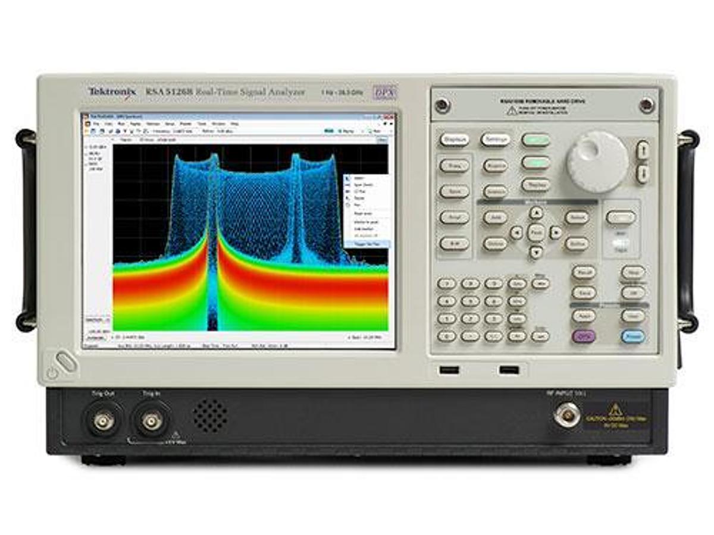Push the Settings button on the front panel
The image size is (714, 535).
tap(495, 140)
